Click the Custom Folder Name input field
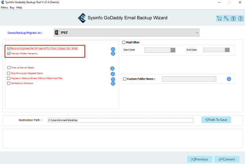The width and height of the screenshot is (245, 164). click(x=189, y=79)
